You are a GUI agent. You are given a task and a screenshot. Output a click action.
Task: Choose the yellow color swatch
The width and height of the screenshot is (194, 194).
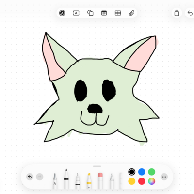[x=131, y=181]
